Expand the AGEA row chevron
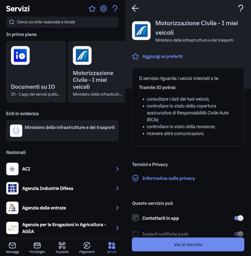This screenshot has width=251, height=256. click(117, 228)
